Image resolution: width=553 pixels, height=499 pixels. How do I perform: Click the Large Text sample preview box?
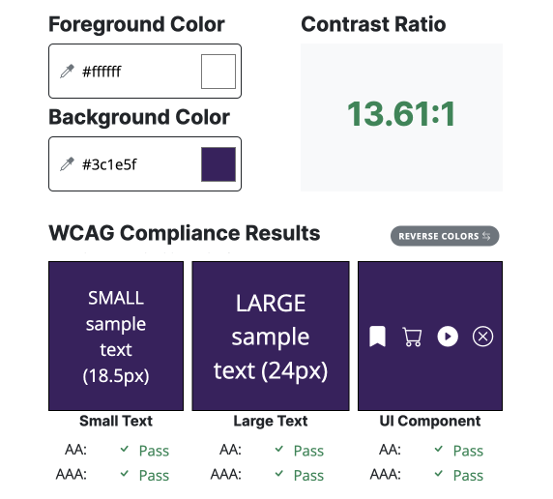click(271, 336)
